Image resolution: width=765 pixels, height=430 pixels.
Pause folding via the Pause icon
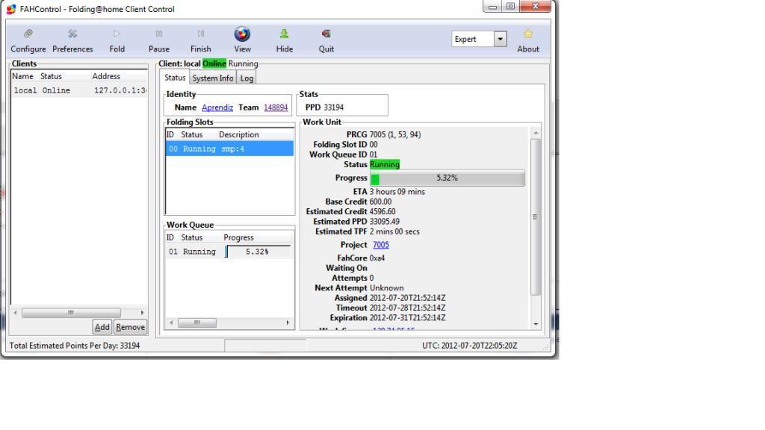click(x=159, y=34)
